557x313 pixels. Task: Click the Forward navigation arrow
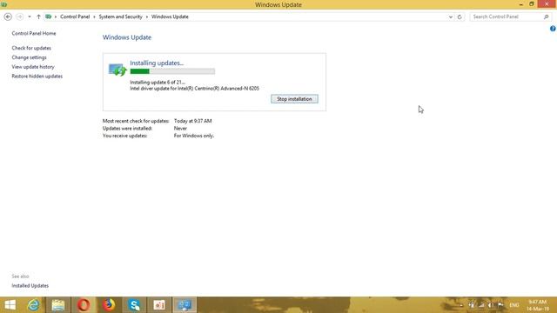click(19, 17)
